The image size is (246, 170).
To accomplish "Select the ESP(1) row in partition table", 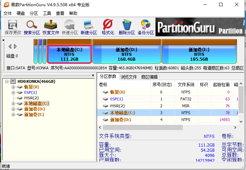I will point(168,99).
